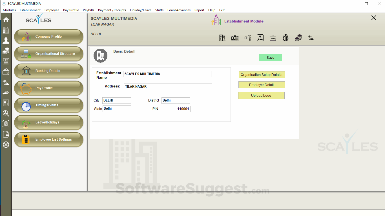Screen dimensions: 385x216
Task: Open the newspaper-style icon in left sidebar
Action: (x=6, y=61)
